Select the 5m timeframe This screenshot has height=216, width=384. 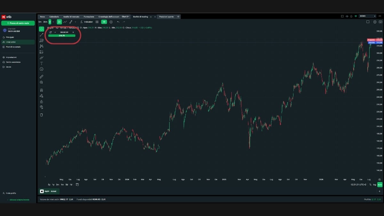(40, 22)
